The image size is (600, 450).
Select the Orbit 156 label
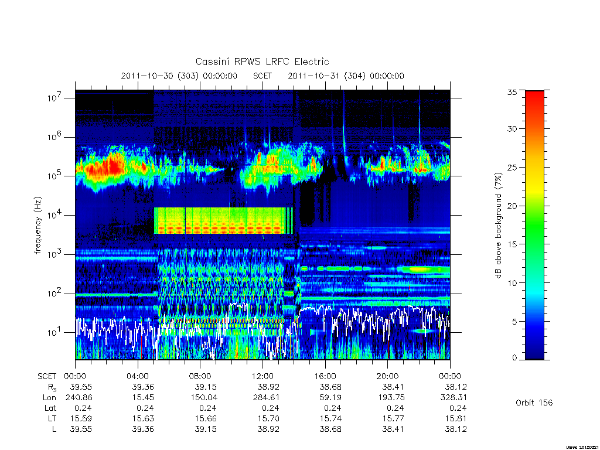coord(534,403)
